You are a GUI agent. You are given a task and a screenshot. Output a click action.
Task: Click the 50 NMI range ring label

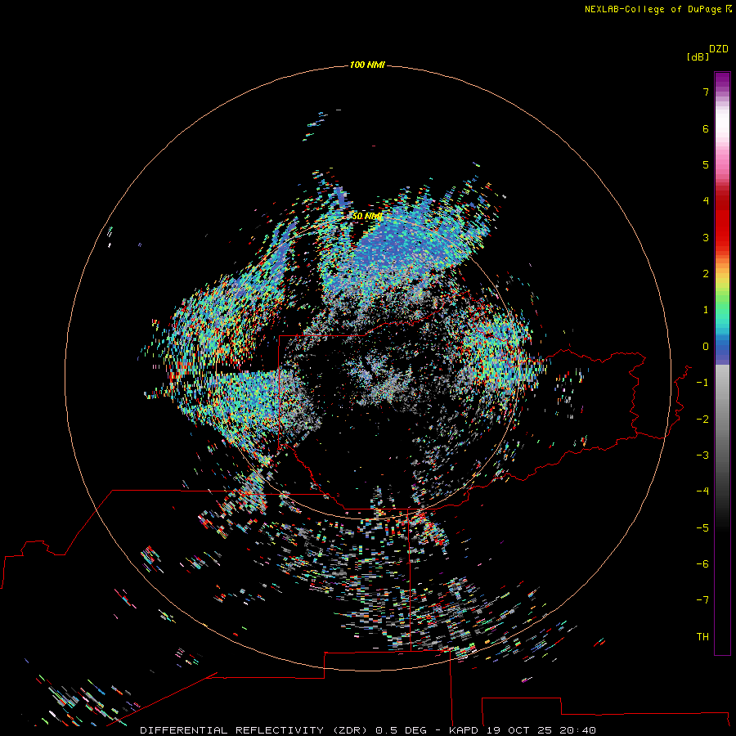tap(367, 217)
